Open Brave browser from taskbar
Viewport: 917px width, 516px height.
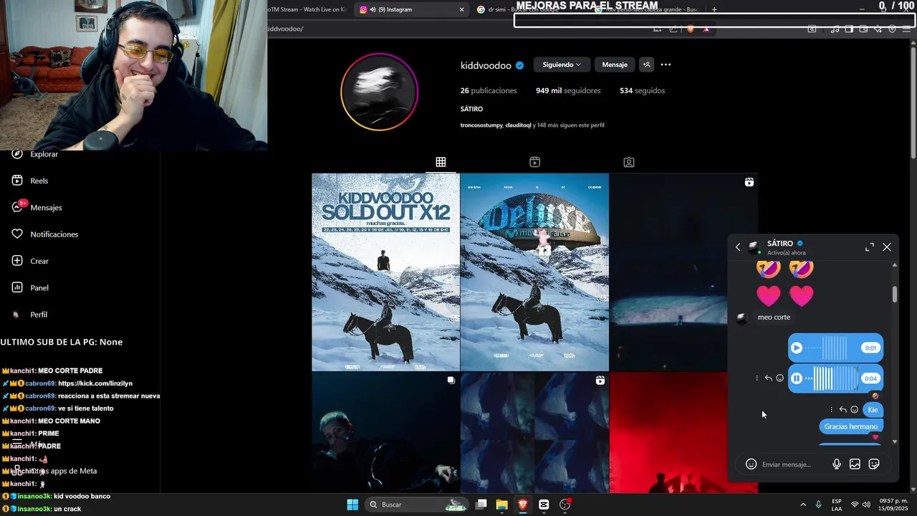point(522,505)
